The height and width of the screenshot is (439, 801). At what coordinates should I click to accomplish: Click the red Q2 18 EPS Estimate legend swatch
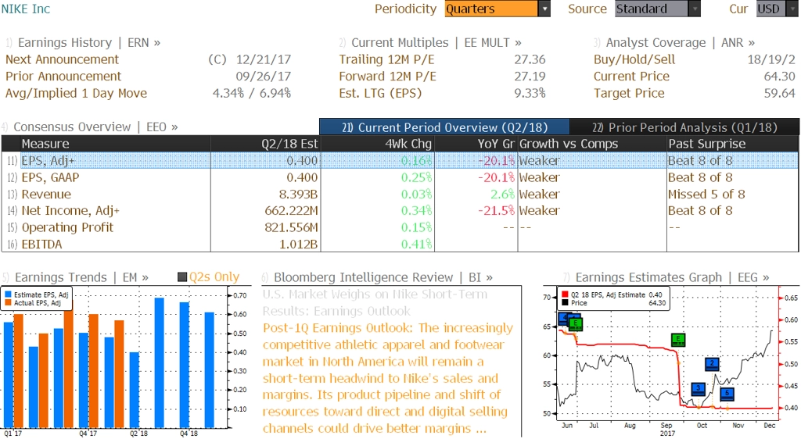pos(565,294)
